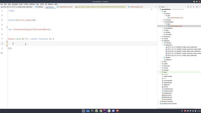The height and width of the screenshot is (113, 201).
Task: Click the Select Opened File locate icon
Action: [188, 7]
